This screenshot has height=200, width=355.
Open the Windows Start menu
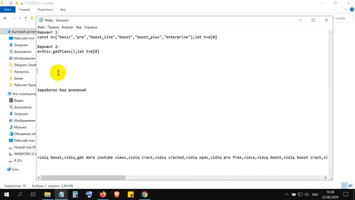[x=7, y=194]
